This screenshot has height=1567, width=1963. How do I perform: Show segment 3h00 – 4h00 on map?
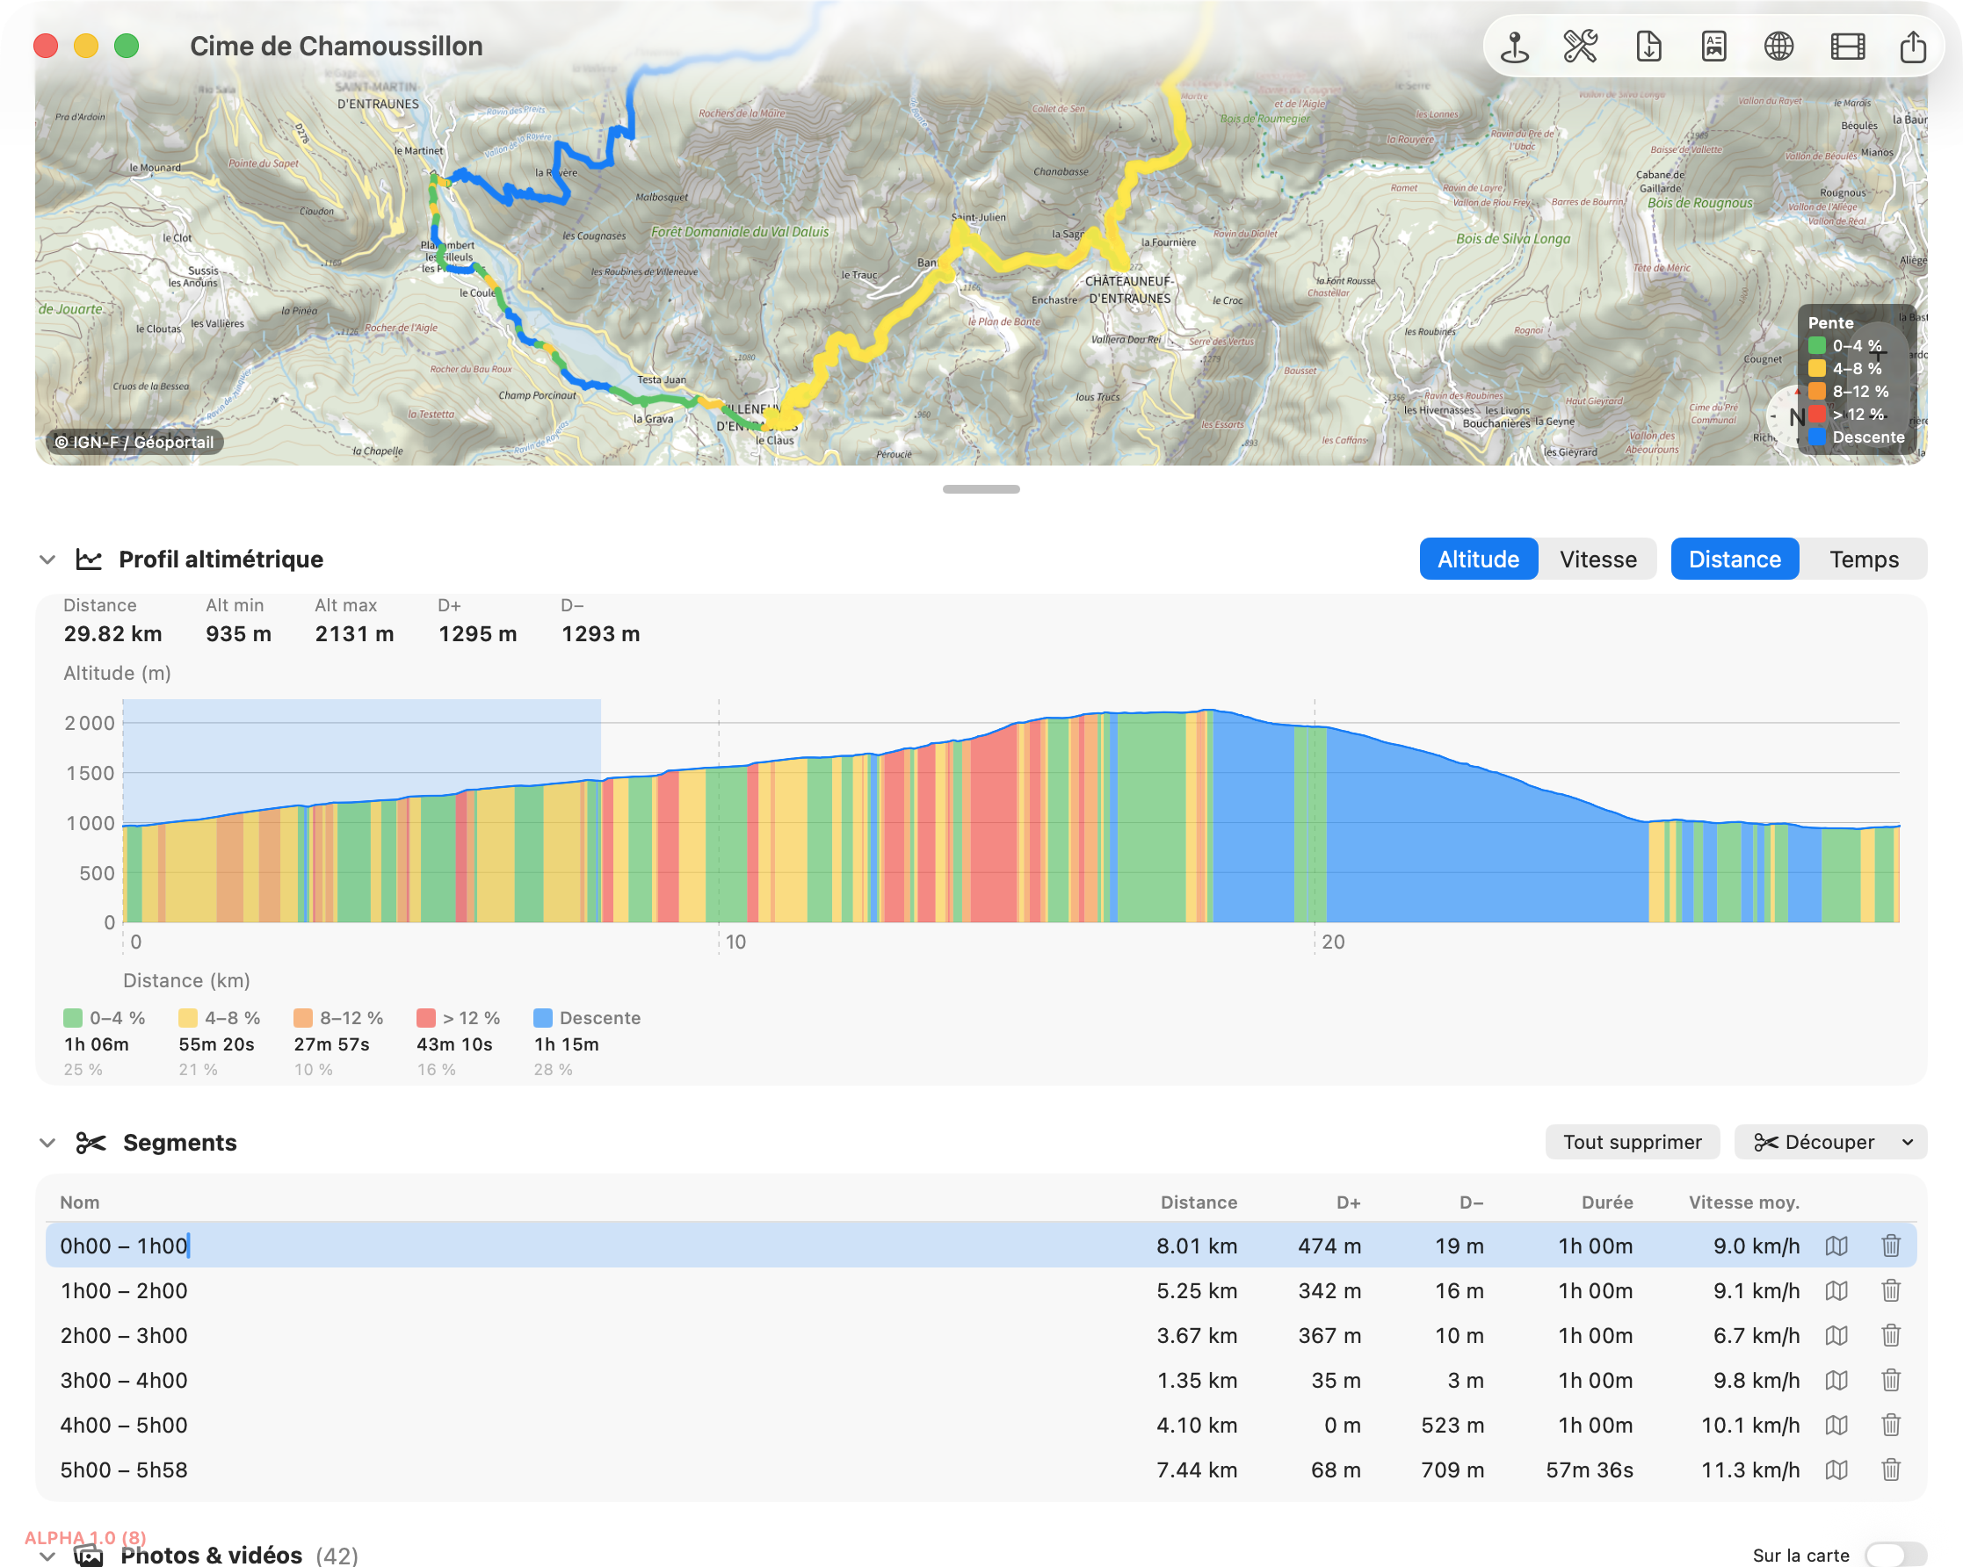pyautogui.click(x=1836, y=1380)
